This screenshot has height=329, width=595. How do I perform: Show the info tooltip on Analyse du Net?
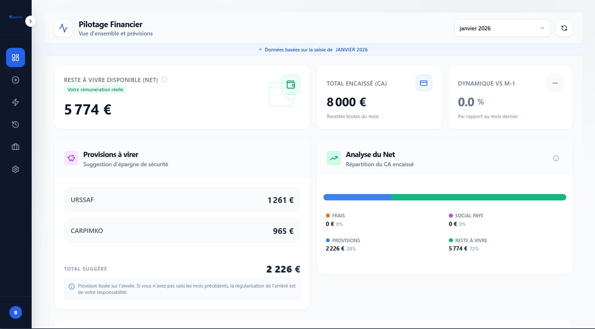(556, 158)
